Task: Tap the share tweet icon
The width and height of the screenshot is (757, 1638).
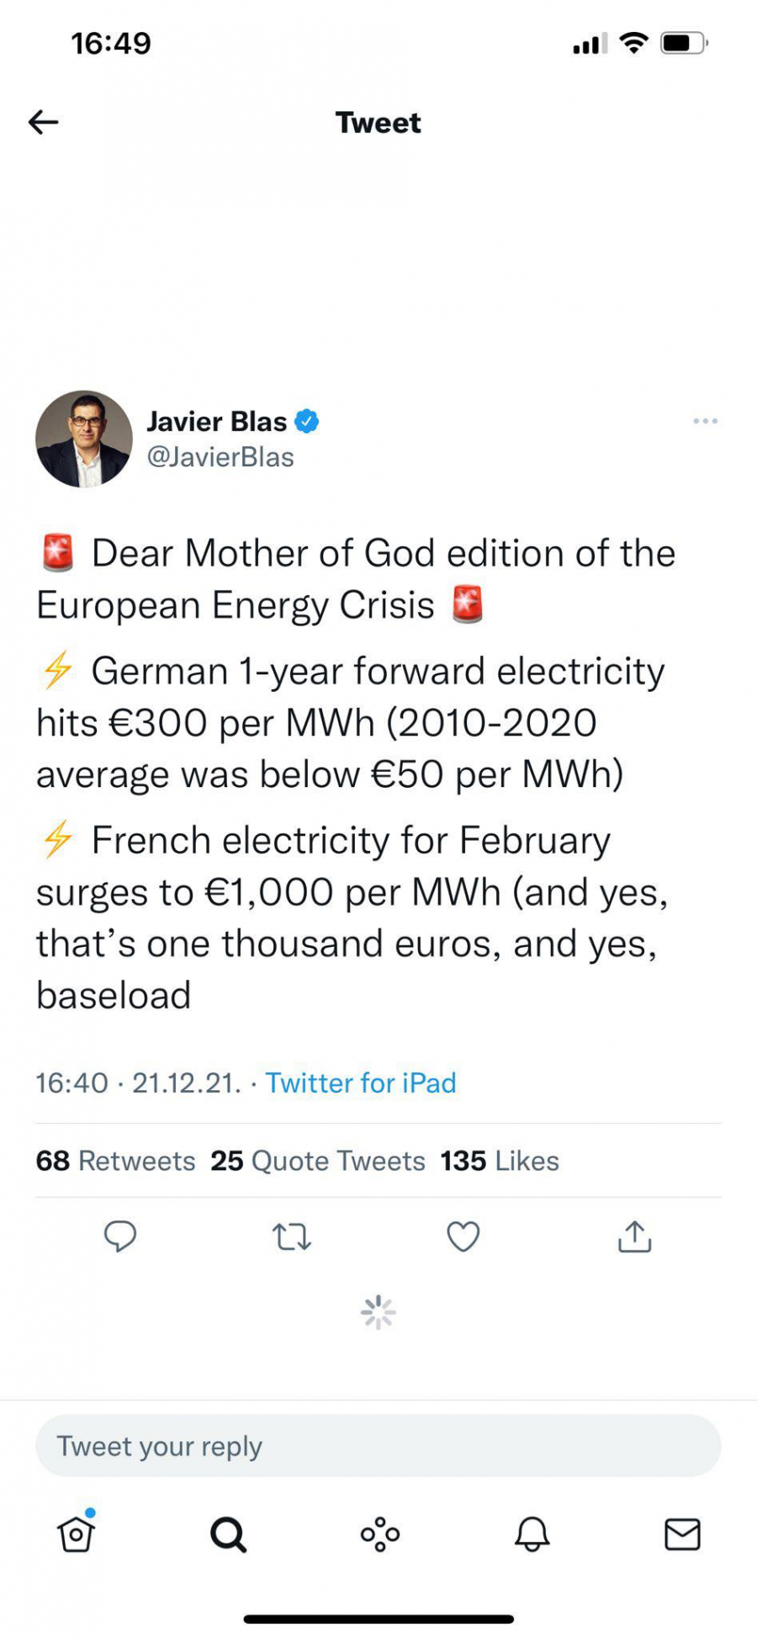Action: pyautogui.click(x=635, y=1236)
